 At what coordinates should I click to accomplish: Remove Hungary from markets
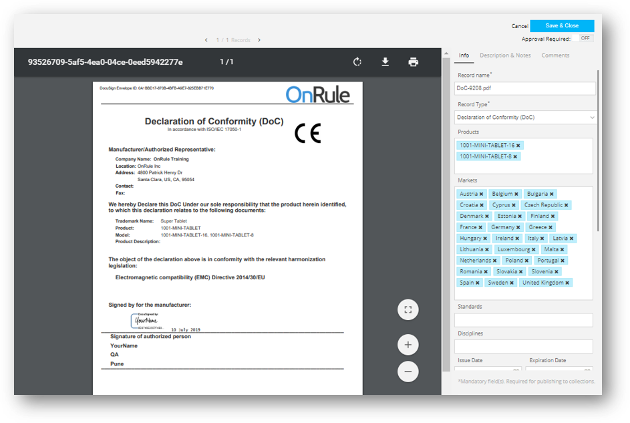tap(485, 239)
